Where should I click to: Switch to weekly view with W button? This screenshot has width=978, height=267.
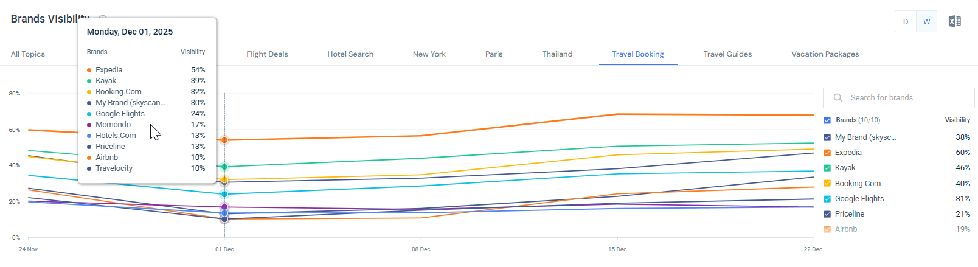point(926,21)
